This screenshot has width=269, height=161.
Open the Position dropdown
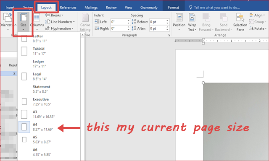[179, 22]
